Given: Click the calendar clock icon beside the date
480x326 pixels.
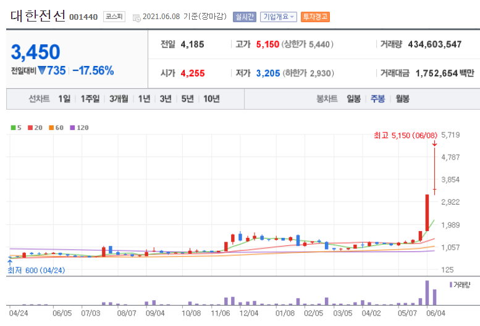Looking at the screenshot, I should 137,18.
